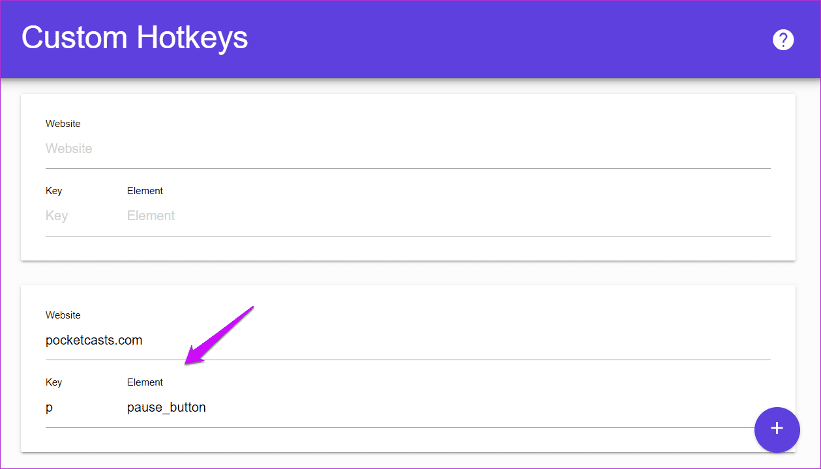Click the plus add hotkey button

[777, 429]
